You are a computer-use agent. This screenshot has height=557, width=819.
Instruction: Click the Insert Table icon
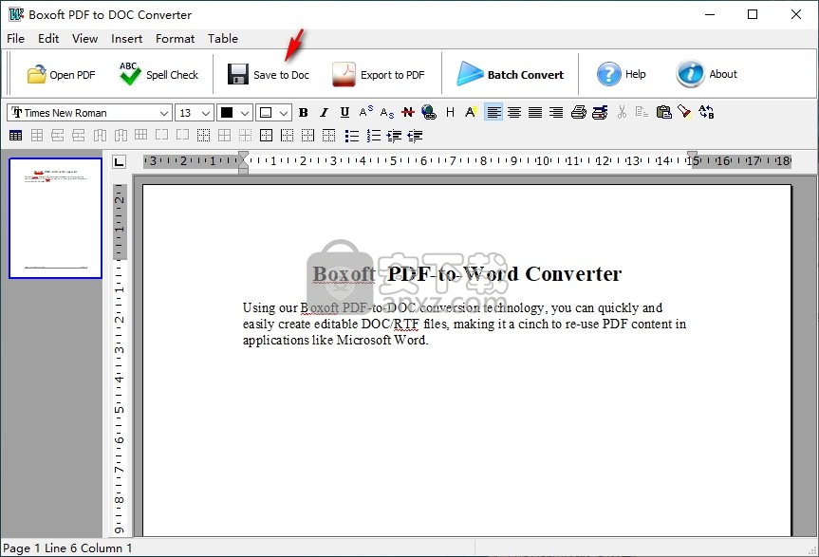pyautogui.click(x=16, y=136)
